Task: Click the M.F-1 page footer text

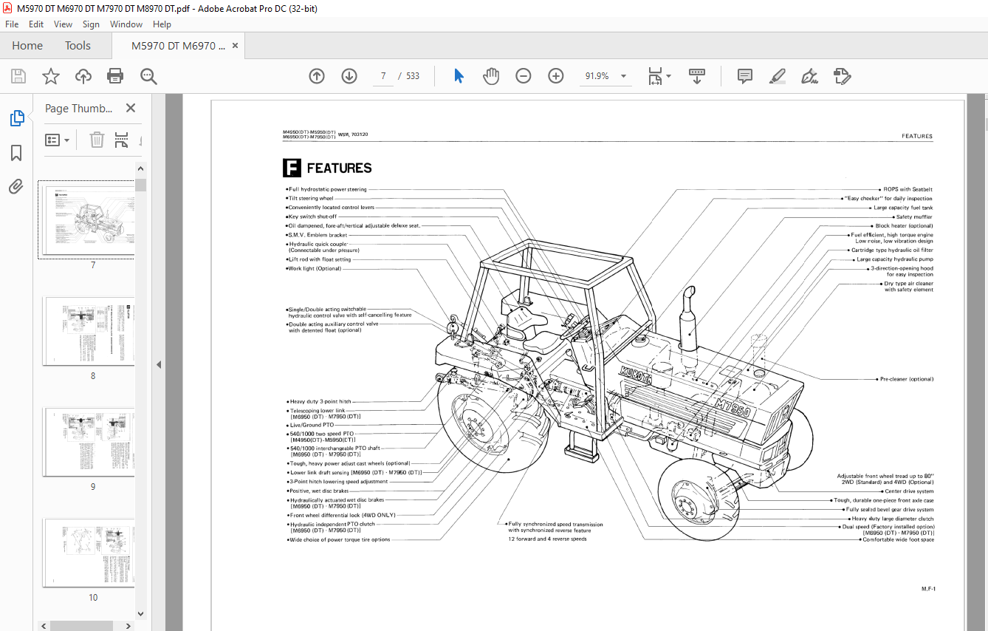Action: tap(928, 589)
